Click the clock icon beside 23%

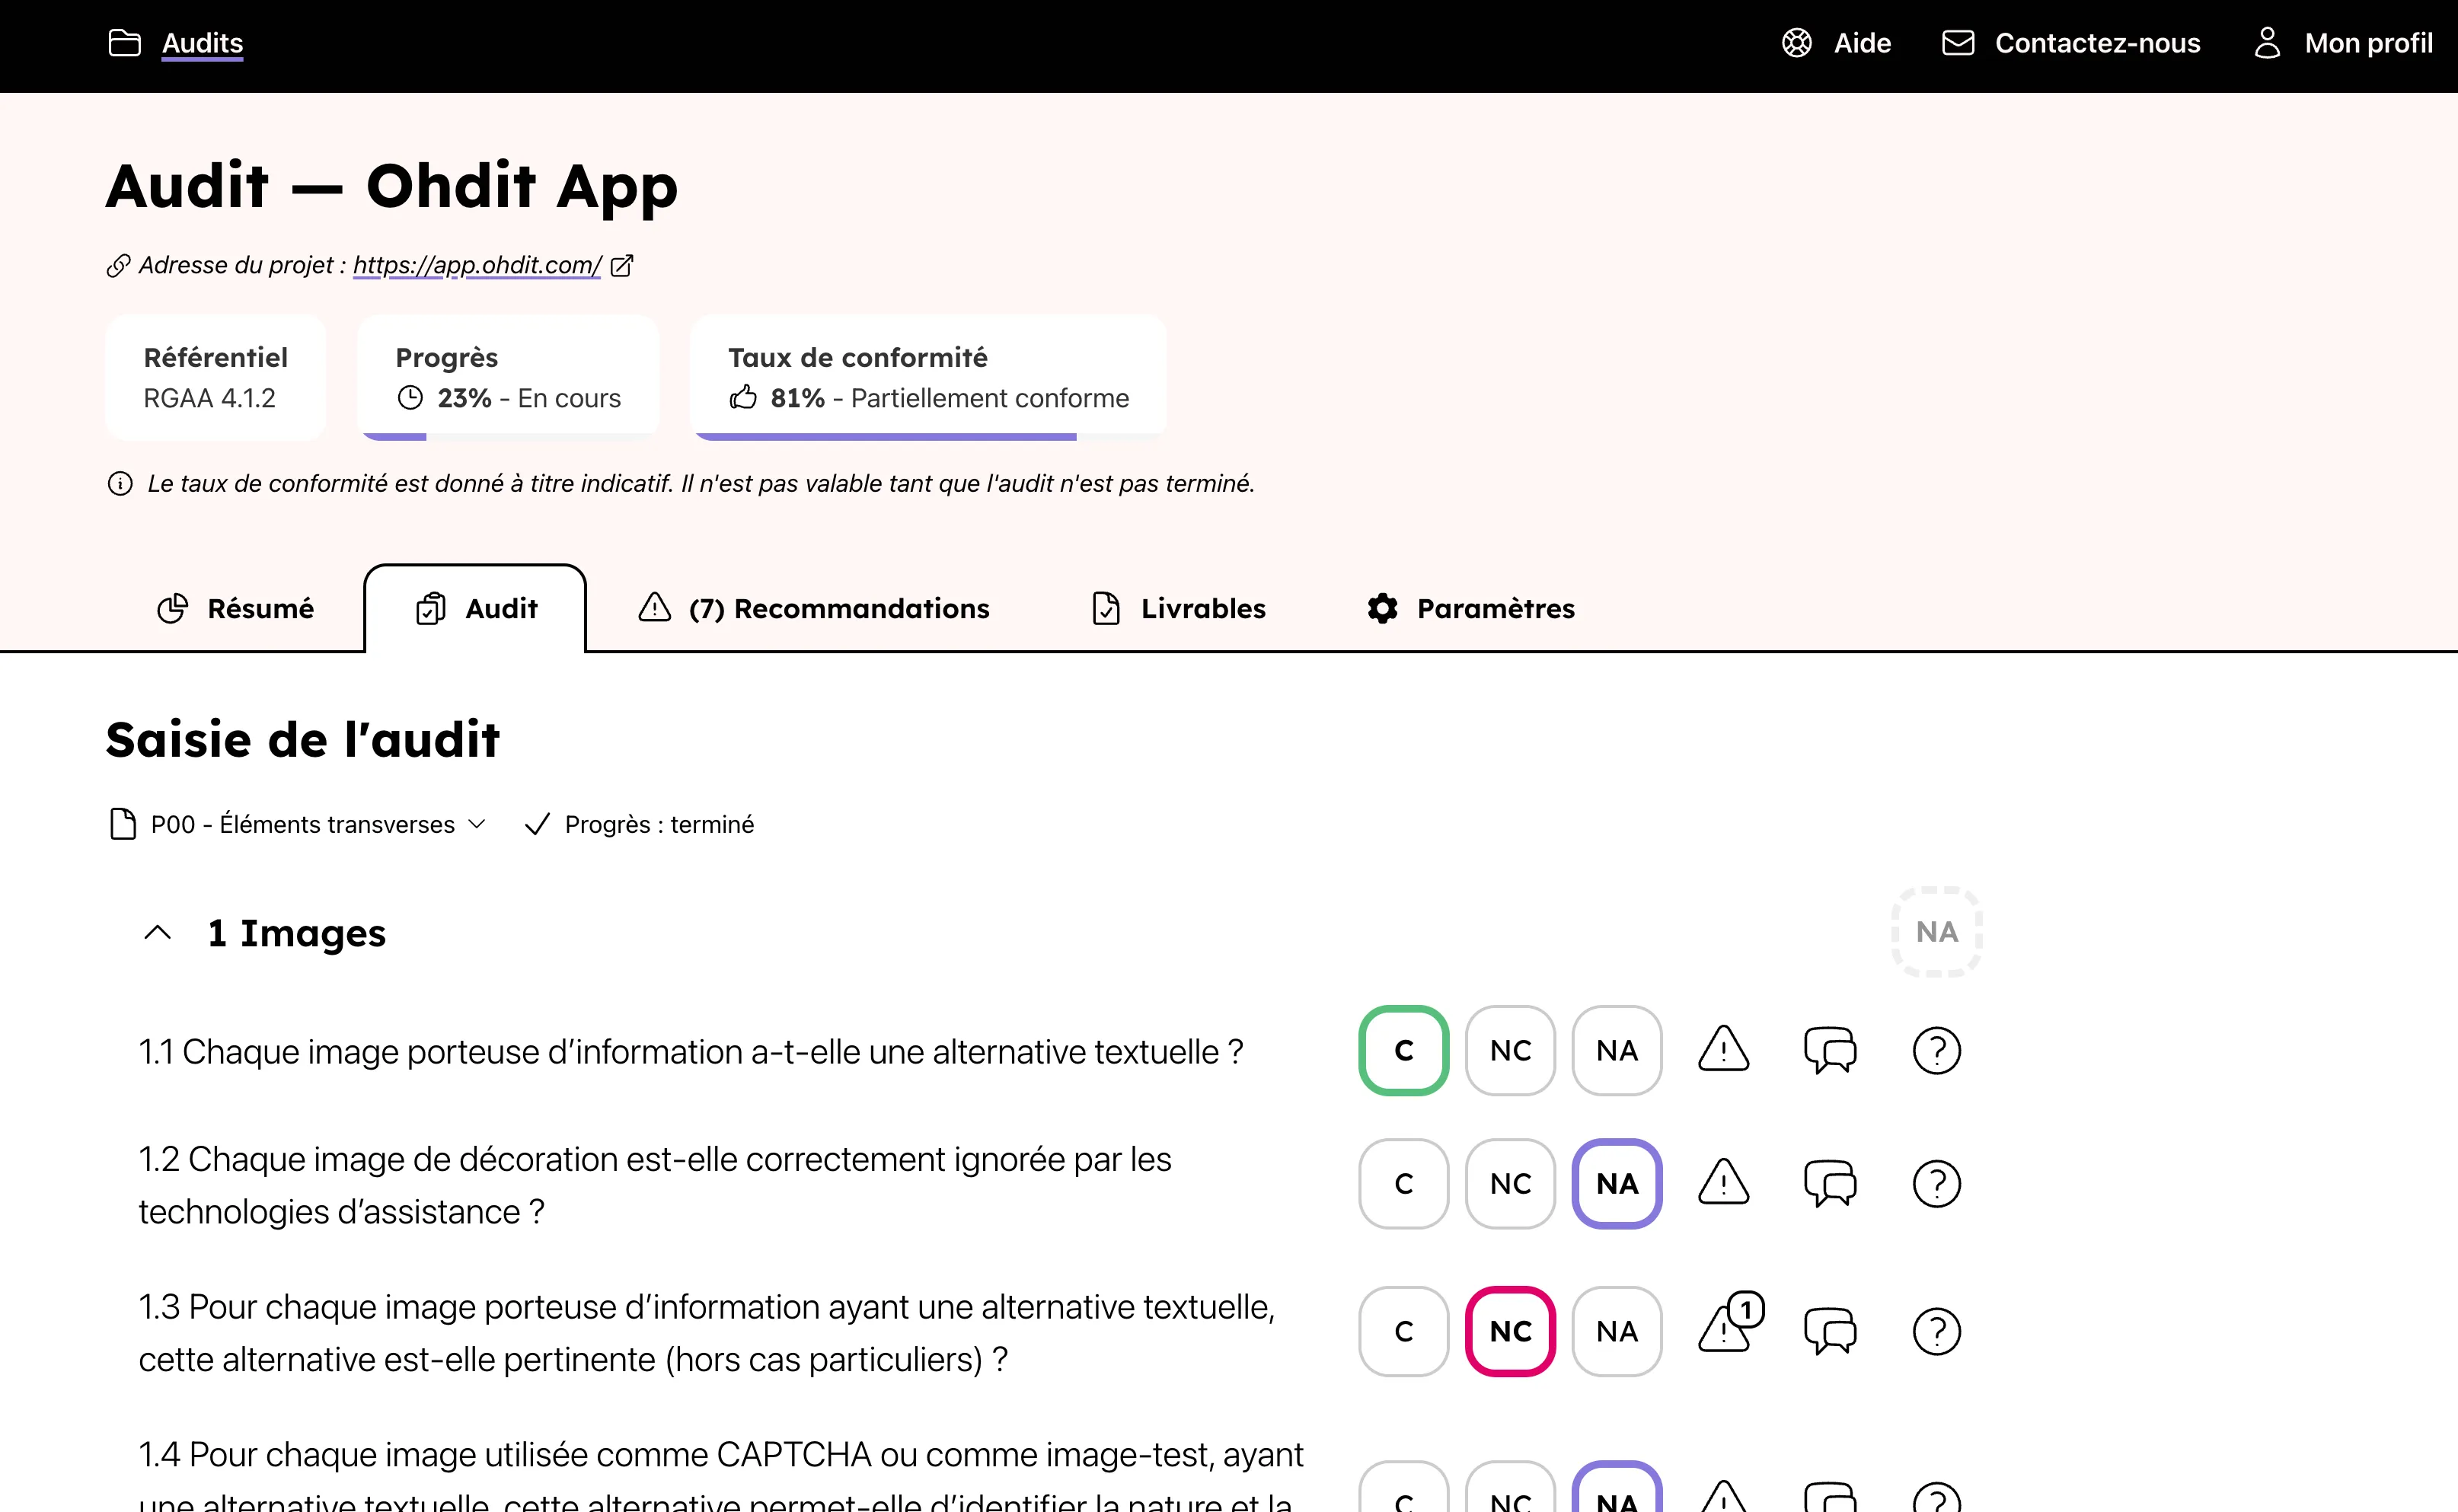pyautogui.click(x=410, y=398)
